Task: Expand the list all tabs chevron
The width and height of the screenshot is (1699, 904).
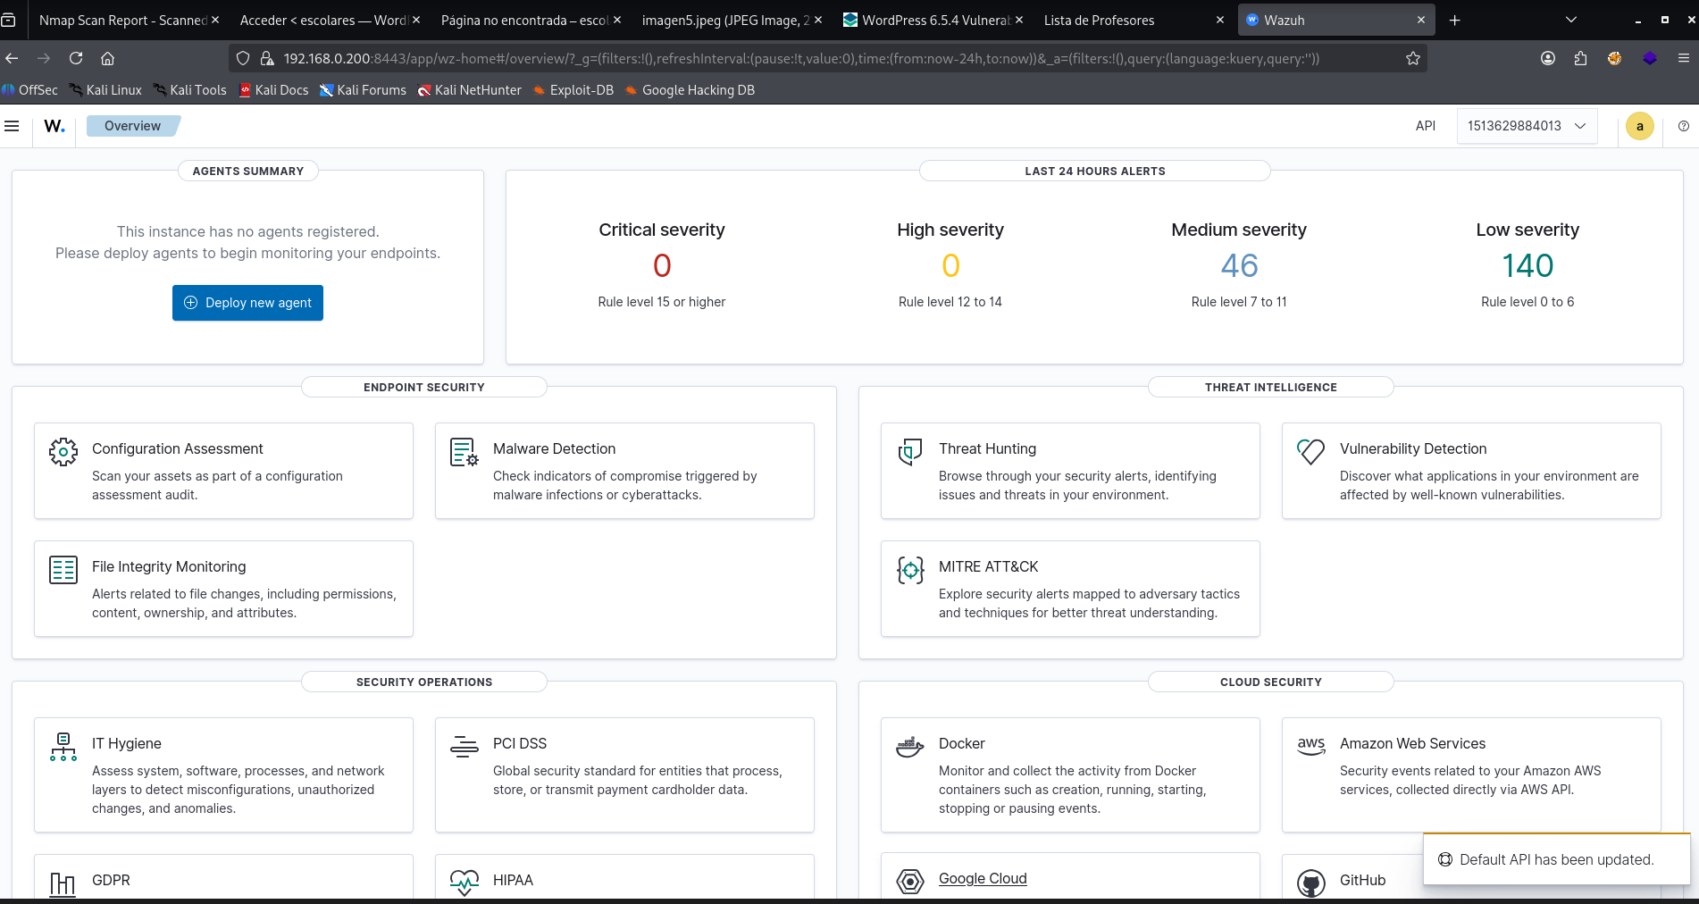Action: [1571, 20]
